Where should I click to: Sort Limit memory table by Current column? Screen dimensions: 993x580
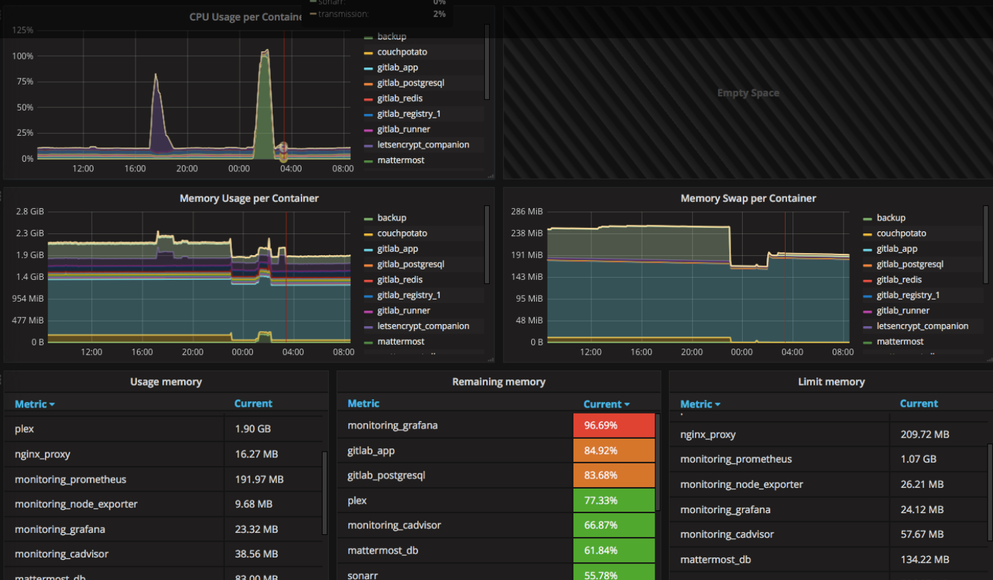click(919, 403)
